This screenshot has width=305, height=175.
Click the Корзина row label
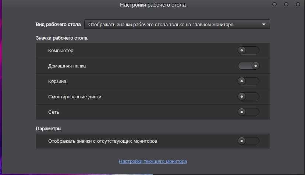click(57, 81)
